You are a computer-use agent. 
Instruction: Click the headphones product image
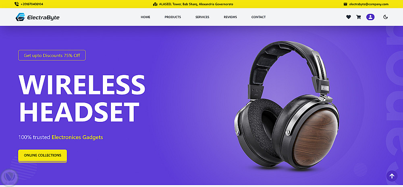pyautogui.click(x=287, y=106)
